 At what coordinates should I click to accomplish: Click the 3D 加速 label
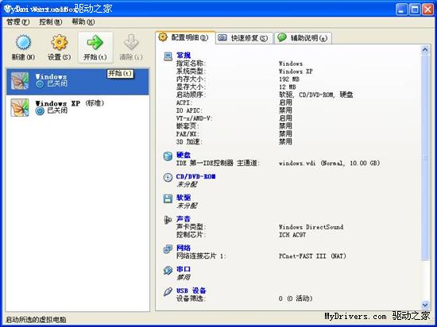pos(189,141)
